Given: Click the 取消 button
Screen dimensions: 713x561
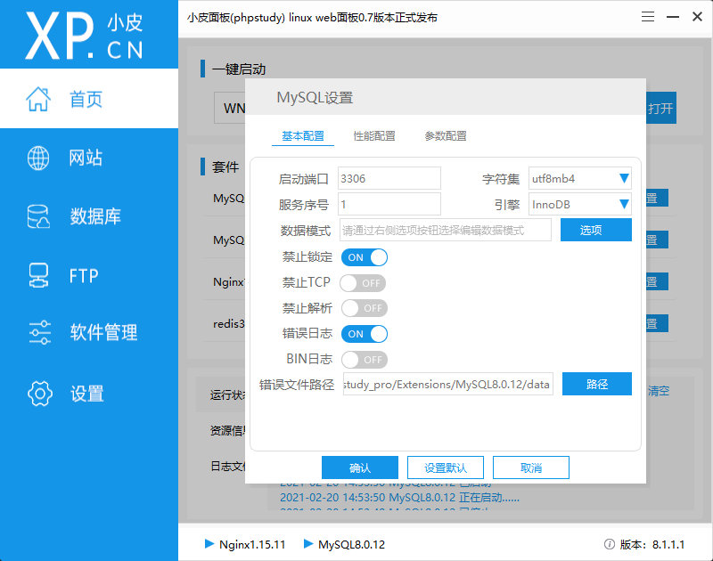Looking at the screenshot, I should [531, 467].
